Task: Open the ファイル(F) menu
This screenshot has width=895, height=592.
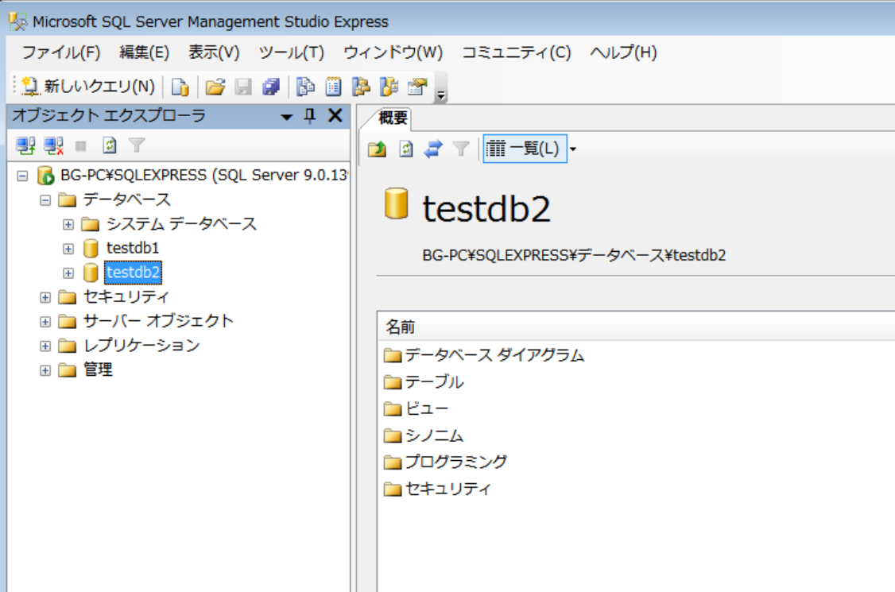Action: click(61, 52)
